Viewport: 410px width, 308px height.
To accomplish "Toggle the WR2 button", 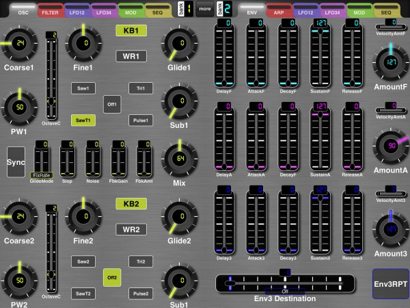I will 131,229.
